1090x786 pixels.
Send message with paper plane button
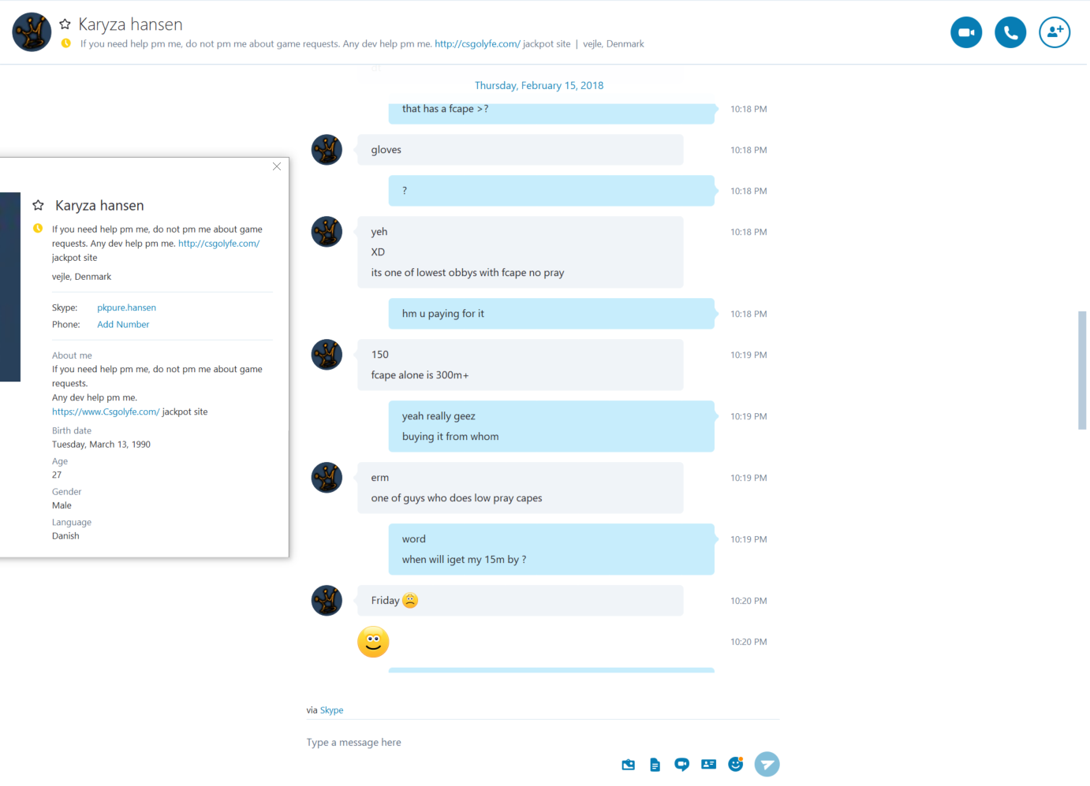(767, 764)
